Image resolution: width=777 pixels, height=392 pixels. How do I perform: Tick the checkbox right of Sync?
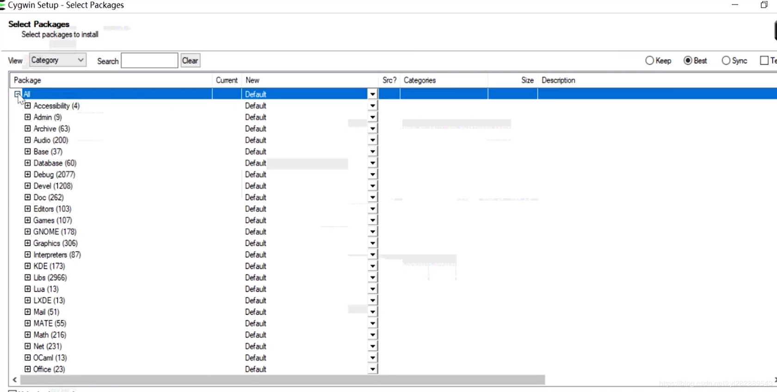(x=764, y=61)
